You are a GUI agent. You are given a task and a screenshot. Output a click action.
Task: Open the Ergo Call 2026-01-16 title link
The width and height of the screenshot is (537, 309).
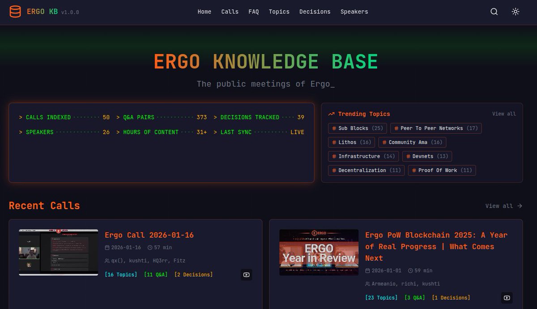(x=149, y=235)
